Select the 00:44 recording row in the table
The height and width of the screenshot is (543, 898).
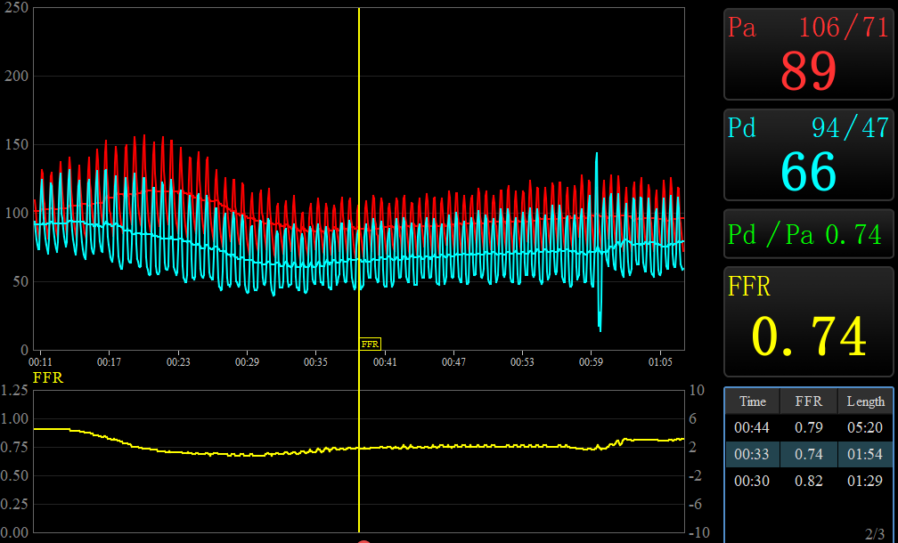pos(809,427)
